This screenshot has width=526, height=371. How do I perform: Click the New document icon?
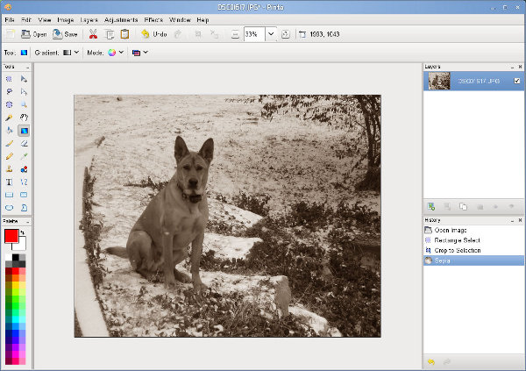click(x=10, y=34)
